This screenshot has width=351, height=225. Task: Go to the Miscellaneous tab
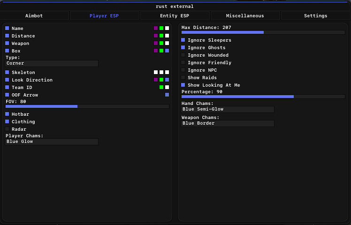point(245,15)
